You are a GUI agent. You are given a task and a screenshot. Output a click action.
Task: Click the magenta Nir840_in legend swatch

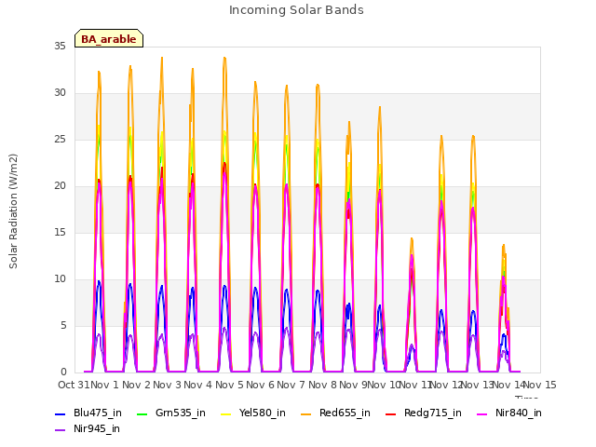coord(482,413)
